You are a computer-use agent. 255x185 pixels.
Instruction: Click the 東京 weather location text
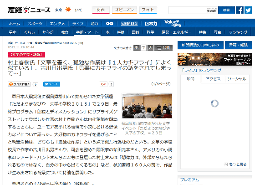point(58,10)
